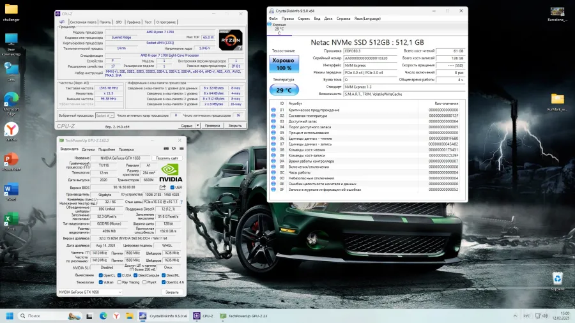
Task: Open the NVIDIA GeForce GTX 1650 GPU selector dropdown
Action: point(90,292)
